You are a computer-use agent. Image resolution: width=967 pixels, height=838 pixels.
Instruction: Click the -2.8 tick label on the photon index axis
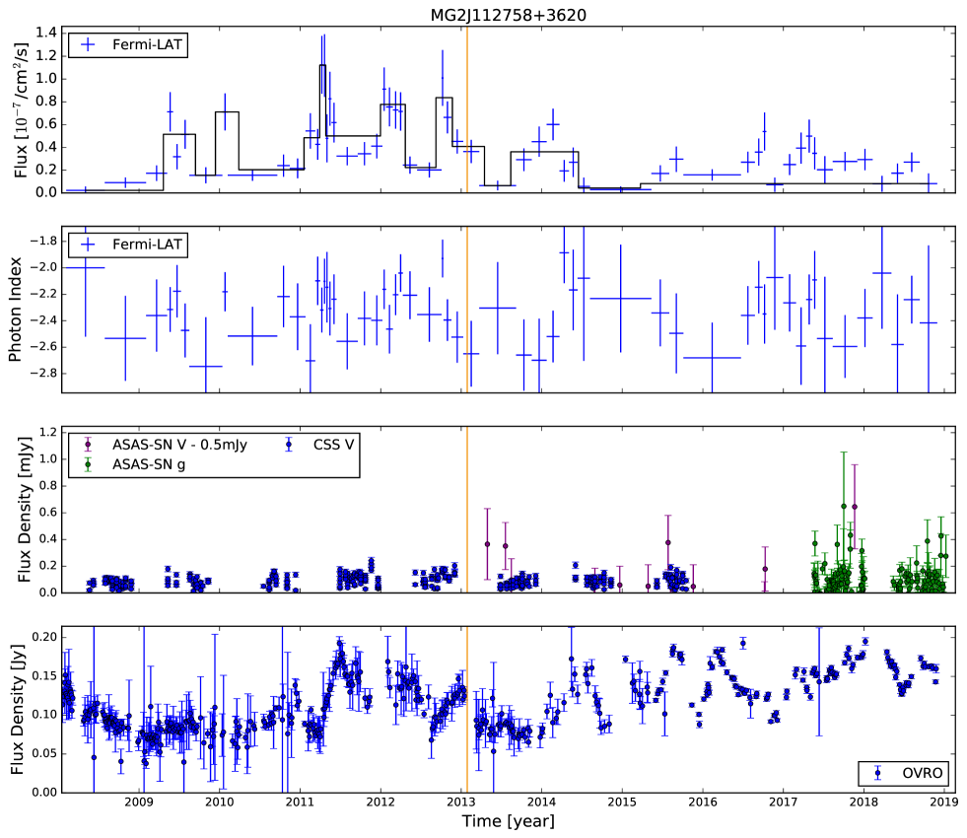coord(43,373)
